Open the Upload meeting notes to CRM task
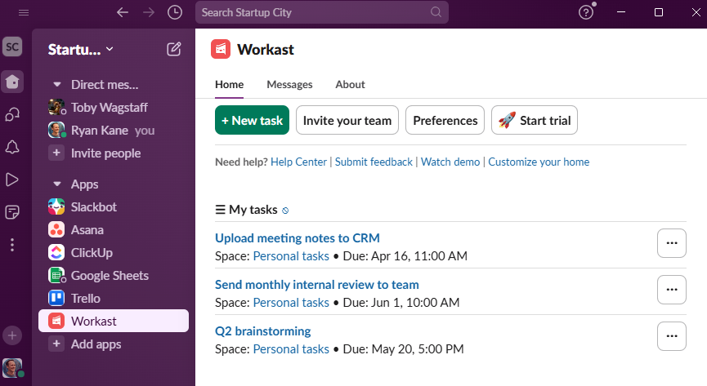 tap(298, 238)
